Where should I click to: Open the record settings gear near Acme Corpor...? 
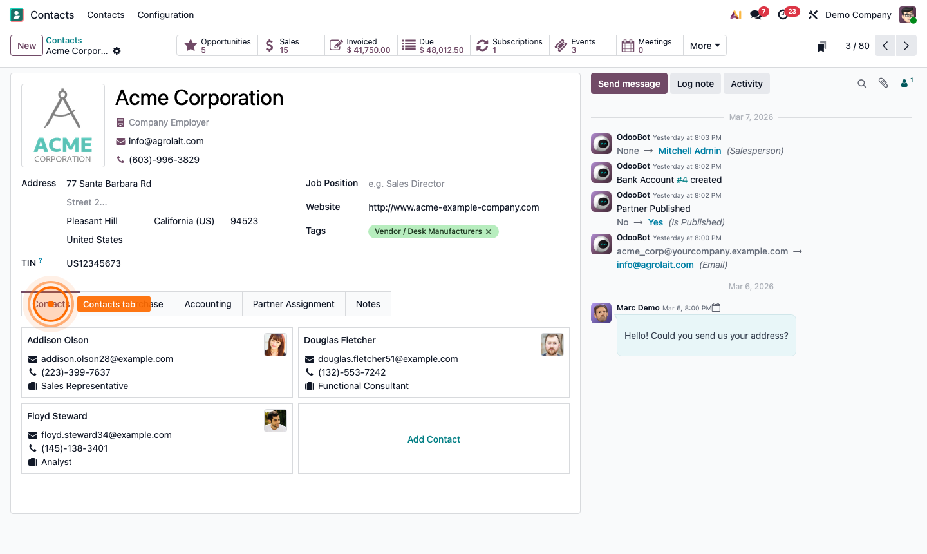click(x=116, y=51)
